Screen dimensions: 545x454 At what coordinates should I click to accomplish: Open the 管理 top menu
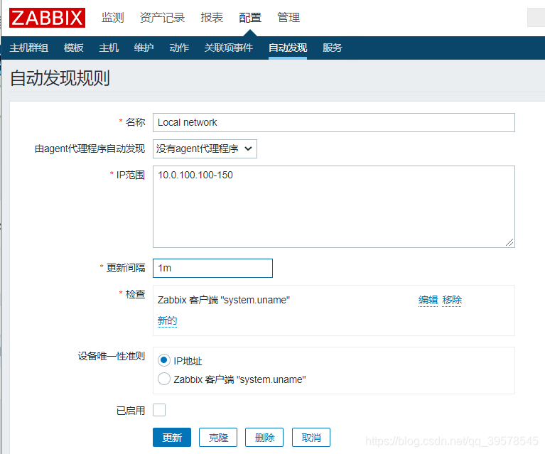click(x=288, y=17)
